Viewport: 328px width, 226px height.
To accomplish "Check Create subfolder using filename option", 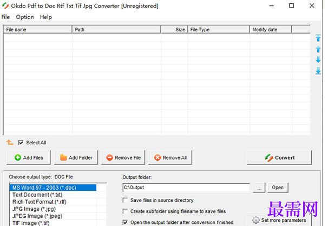I will coord(125,211).
